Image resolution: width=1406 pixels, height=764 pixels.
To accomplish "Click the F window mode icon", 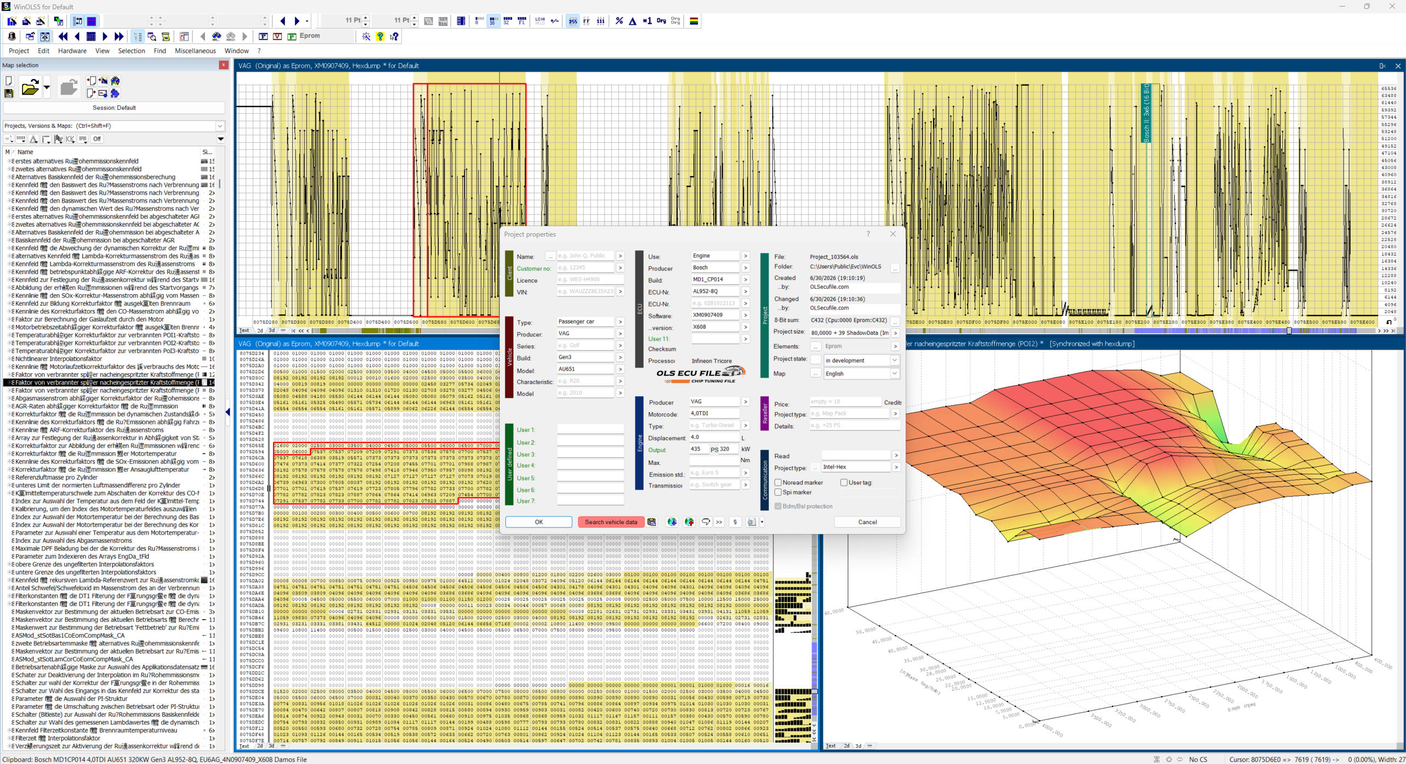I will (263, 36).
